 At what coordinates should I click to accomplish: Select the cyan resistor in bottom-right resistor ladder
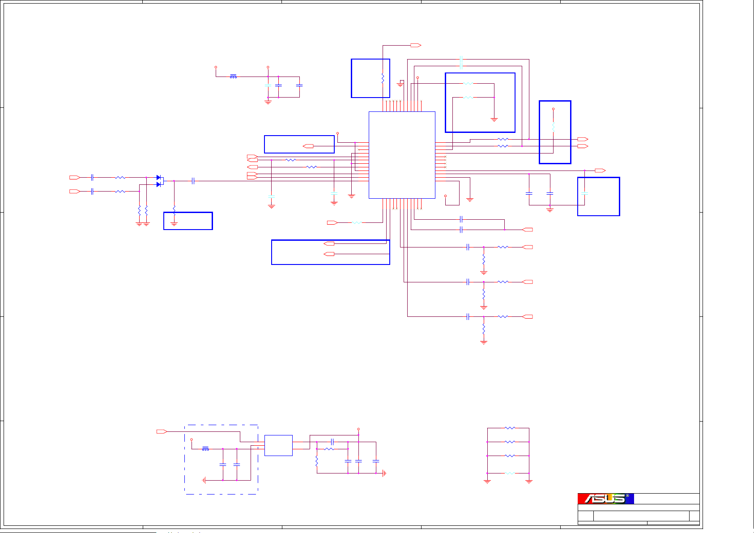coord(510,473)
